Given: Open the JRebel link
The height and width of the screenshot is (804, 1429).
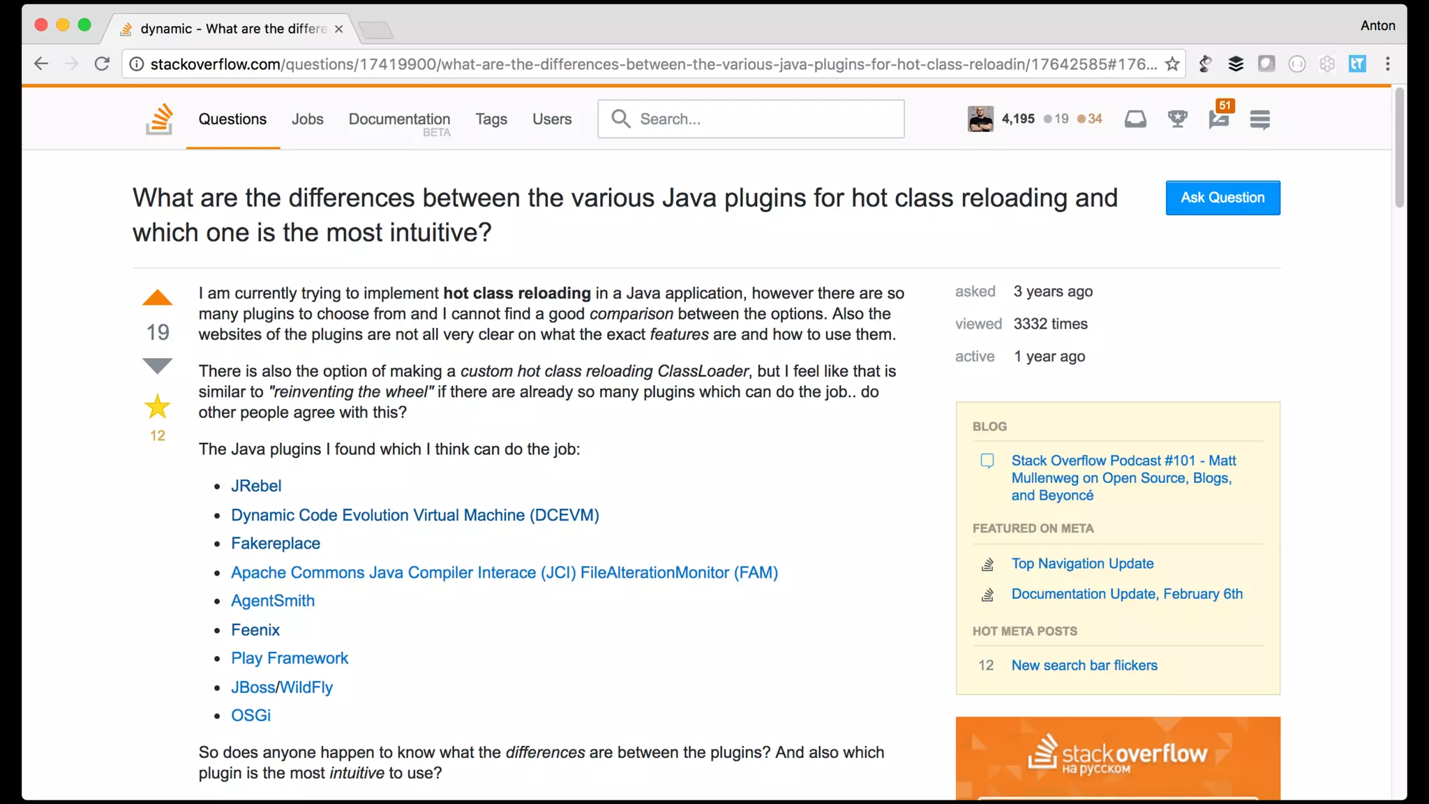Looking at the screenshot, I should (256, 486).
